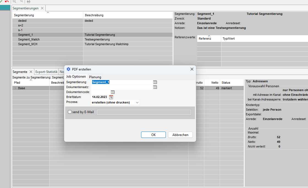308x188 pixels.
Task: Confirm the dialog with OK
Action: point(153,135)
